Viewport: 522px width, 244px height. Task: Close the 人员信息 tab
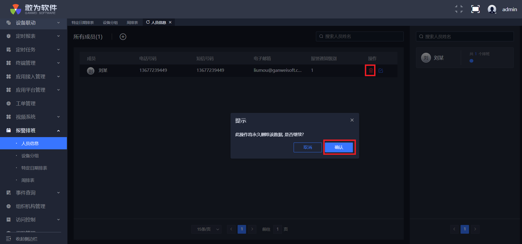coord(170,22)
